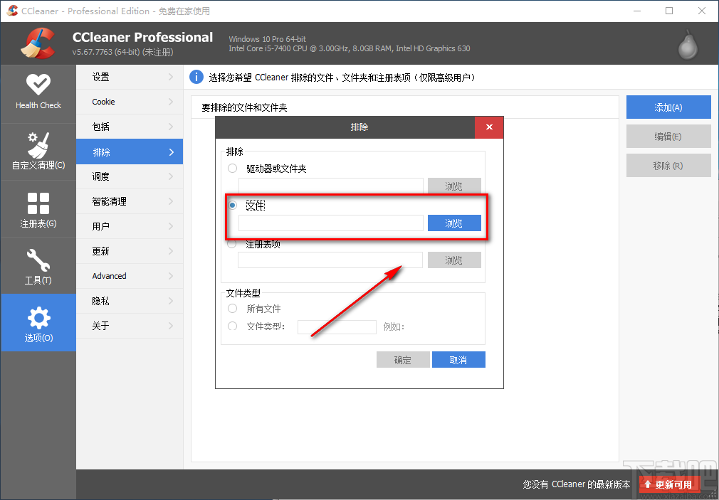Click the 编辑(E) edit button
The height and width of the screenshot is (500, 719).
[x=668, y=136]
